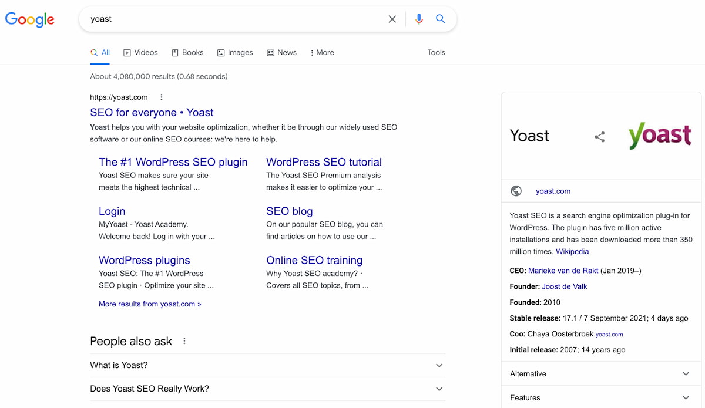
Task: Click the small yoast.com link after Chaya Oosterbroek
Action: (x=609, y=335)
